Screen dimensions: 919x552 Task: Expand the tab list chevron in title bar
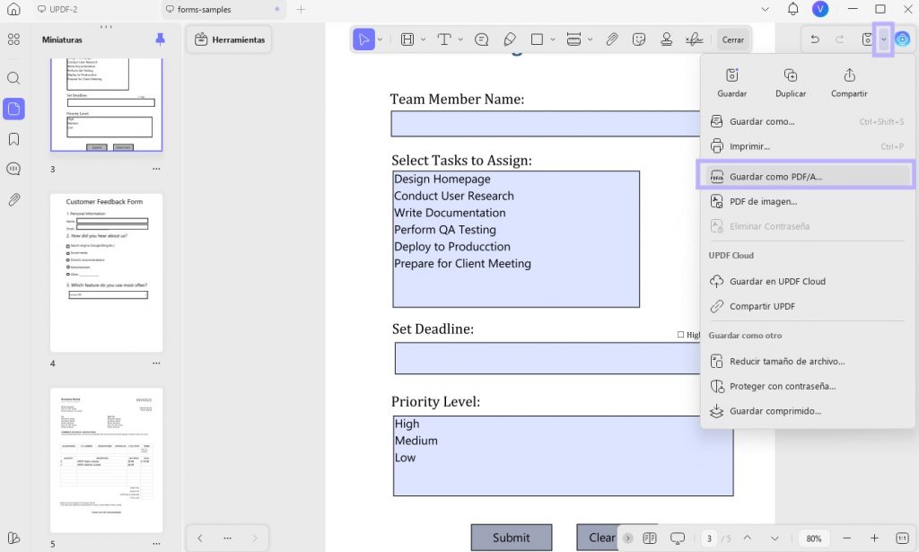[x=765, y=9]
